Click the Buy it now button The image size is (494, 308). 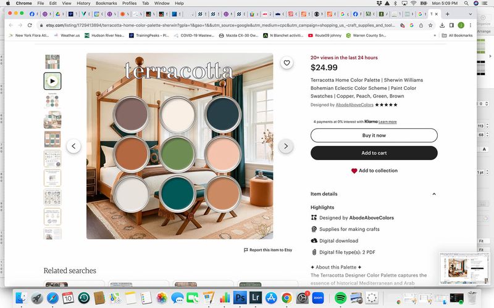pos(374,136)
